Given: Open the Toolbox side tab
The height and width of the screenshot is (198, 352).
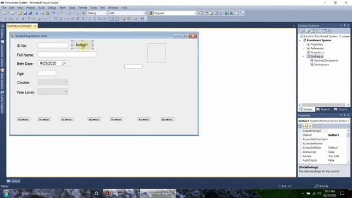Looking at the screenshot, I should (2, 31).
